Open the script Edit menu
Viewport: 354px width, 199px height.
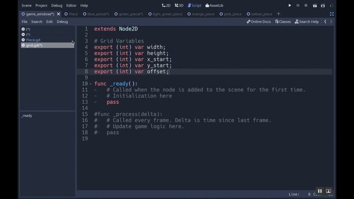tap(49, 22)
